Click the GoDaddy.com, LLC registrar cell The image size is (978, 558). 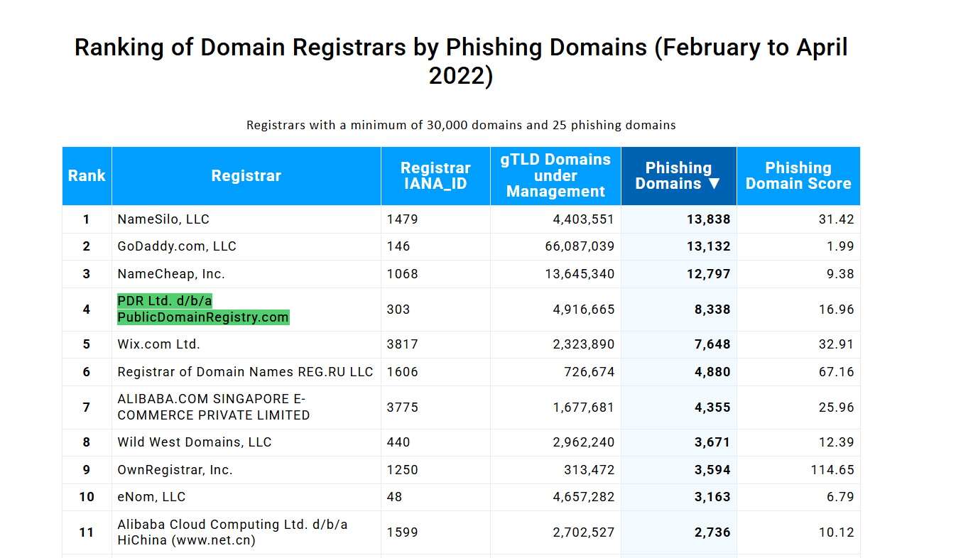tap(177, 246)
